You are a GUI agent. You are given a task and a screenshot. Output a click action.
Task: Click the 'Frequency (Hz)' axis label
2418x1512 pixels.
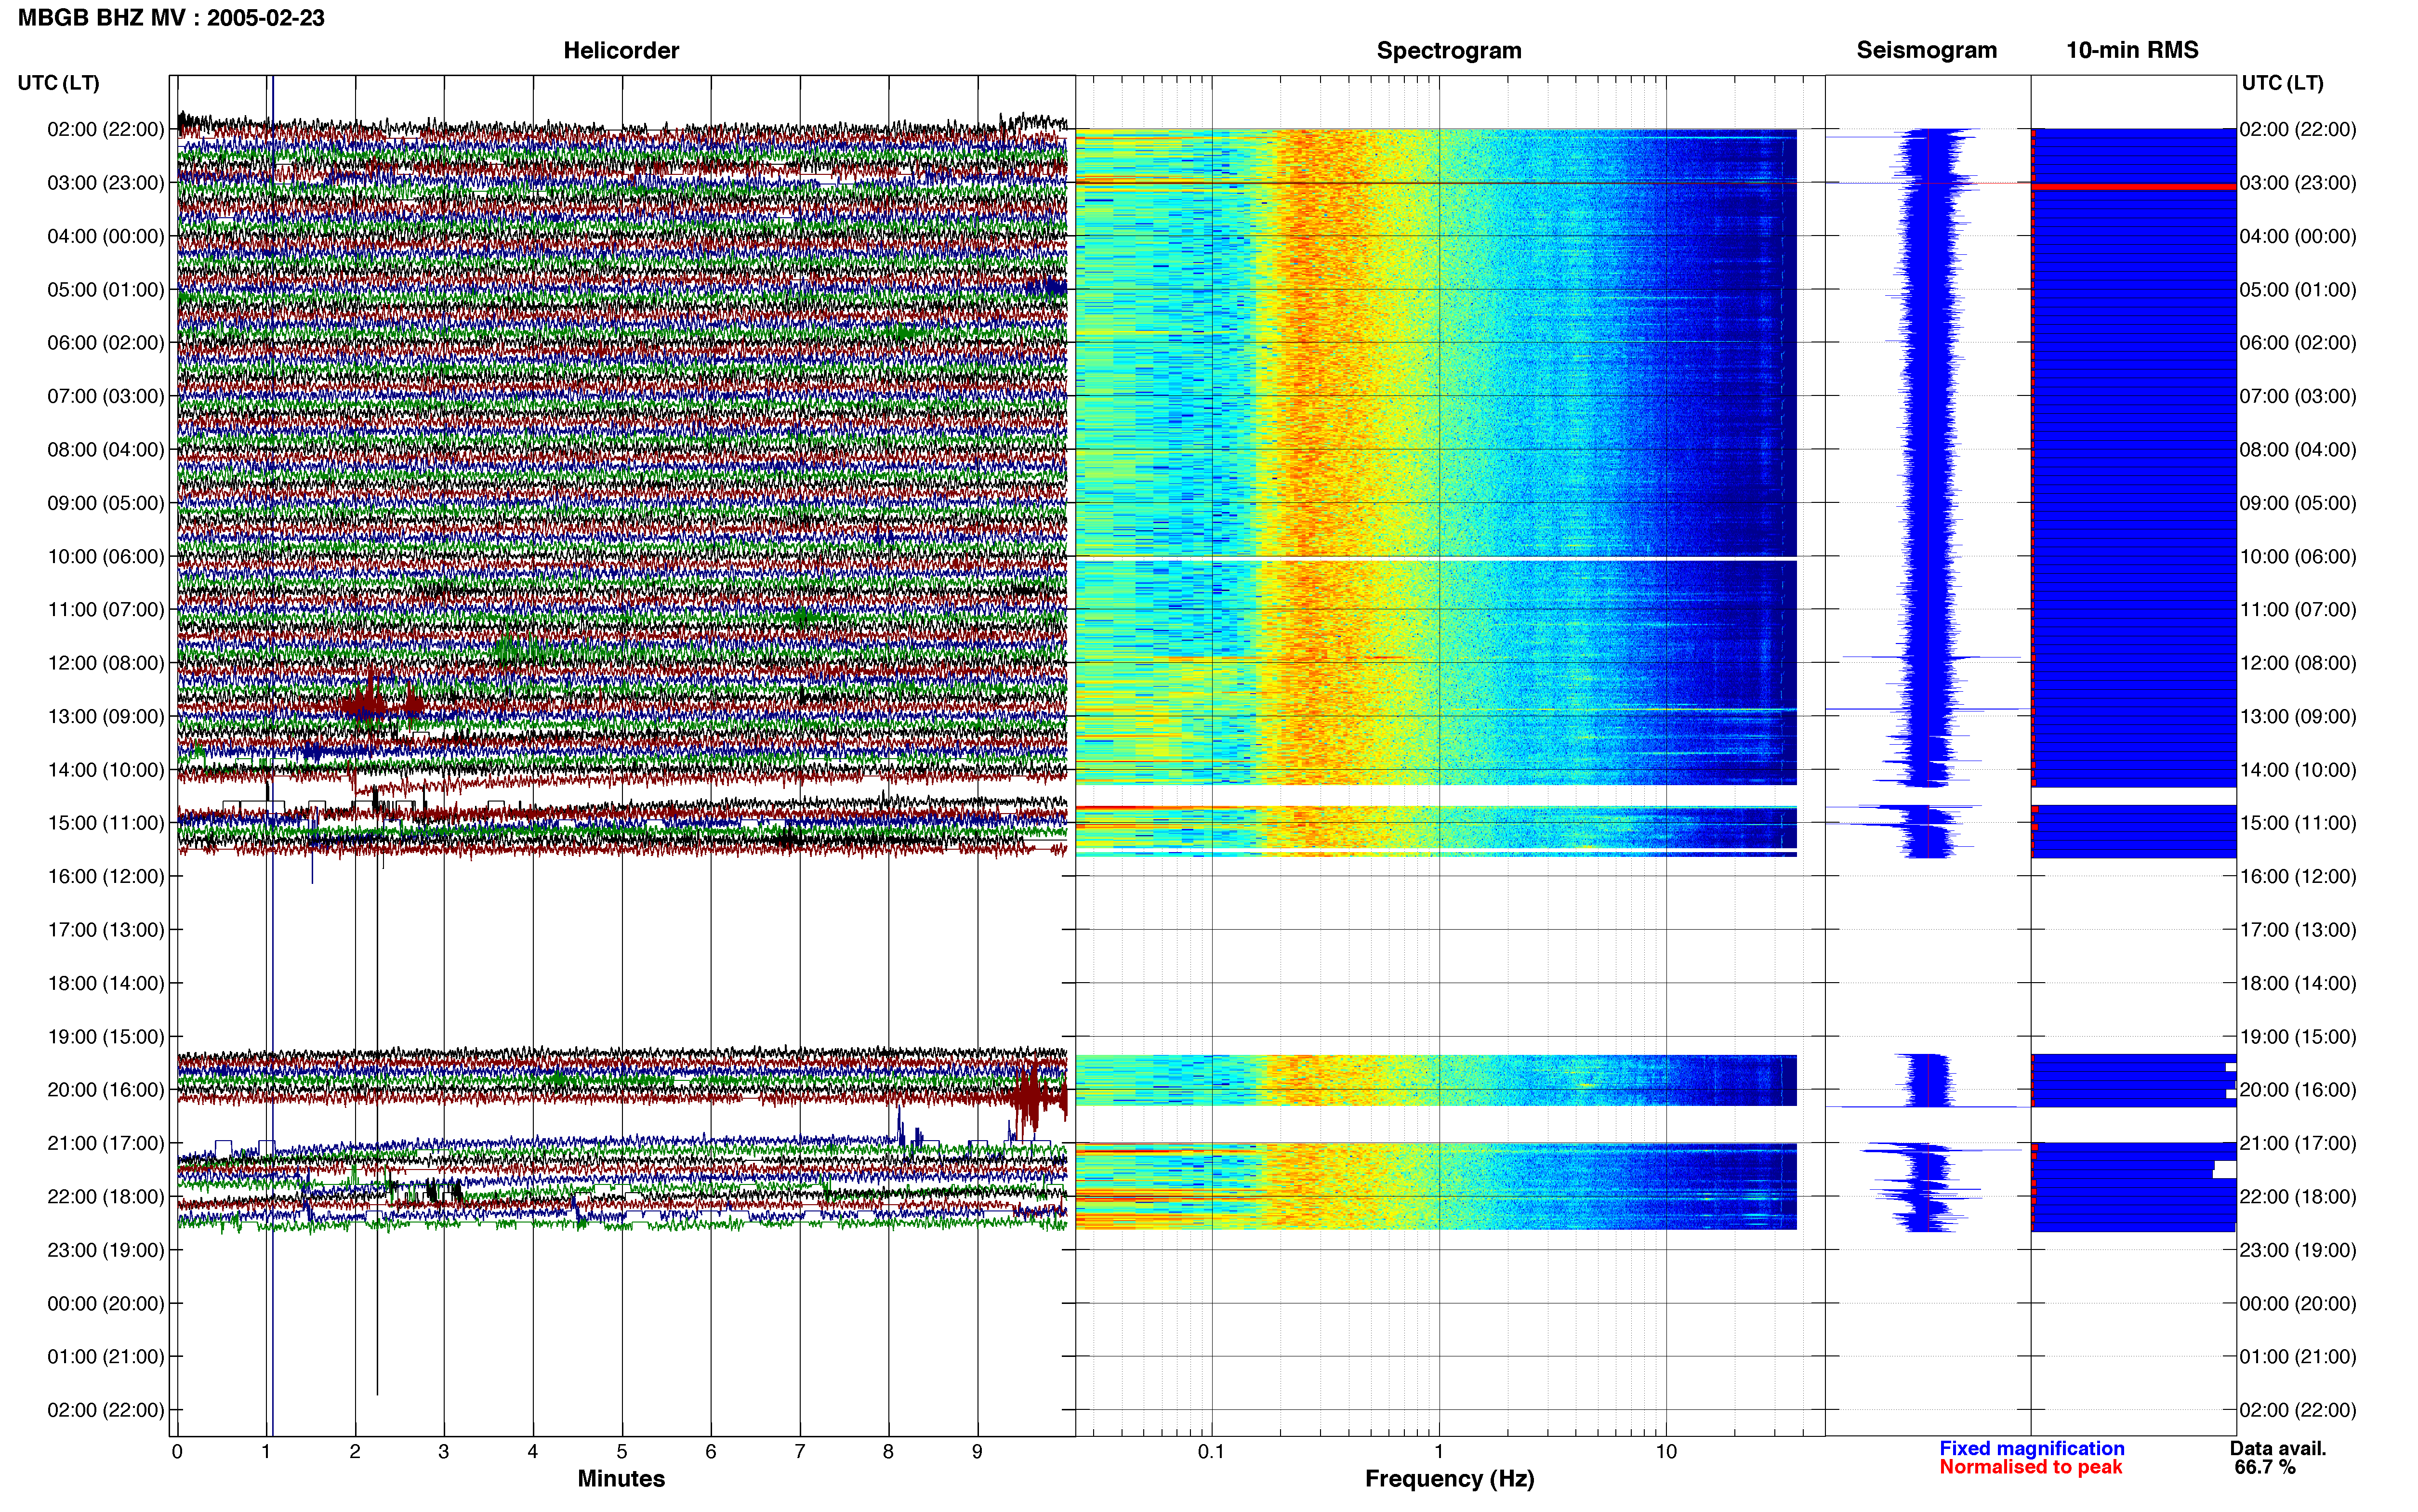pyautogui.click(x=1449, y=1479)
